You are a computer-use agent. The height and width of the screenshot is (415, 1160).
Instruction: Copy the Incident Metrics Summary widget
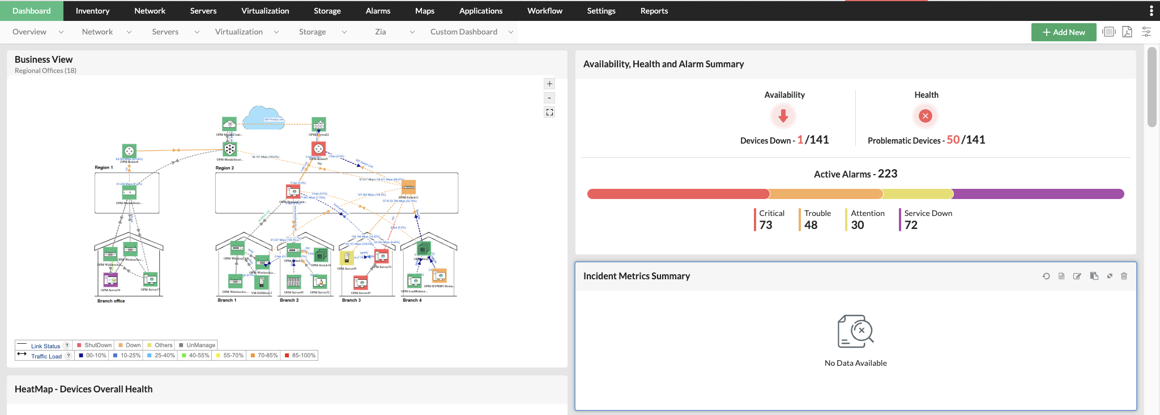pos(1094,276)
